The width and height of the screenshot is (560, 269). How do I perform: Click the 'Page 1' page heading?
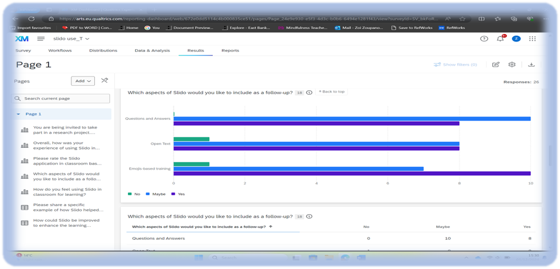(34, 65)
